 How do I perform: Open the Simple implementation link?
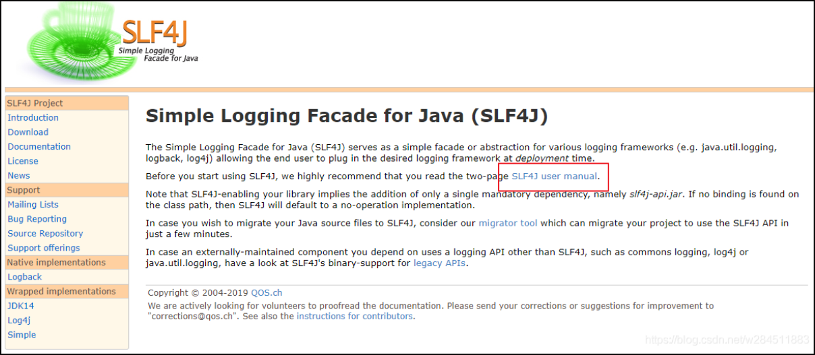coord(22,335)
